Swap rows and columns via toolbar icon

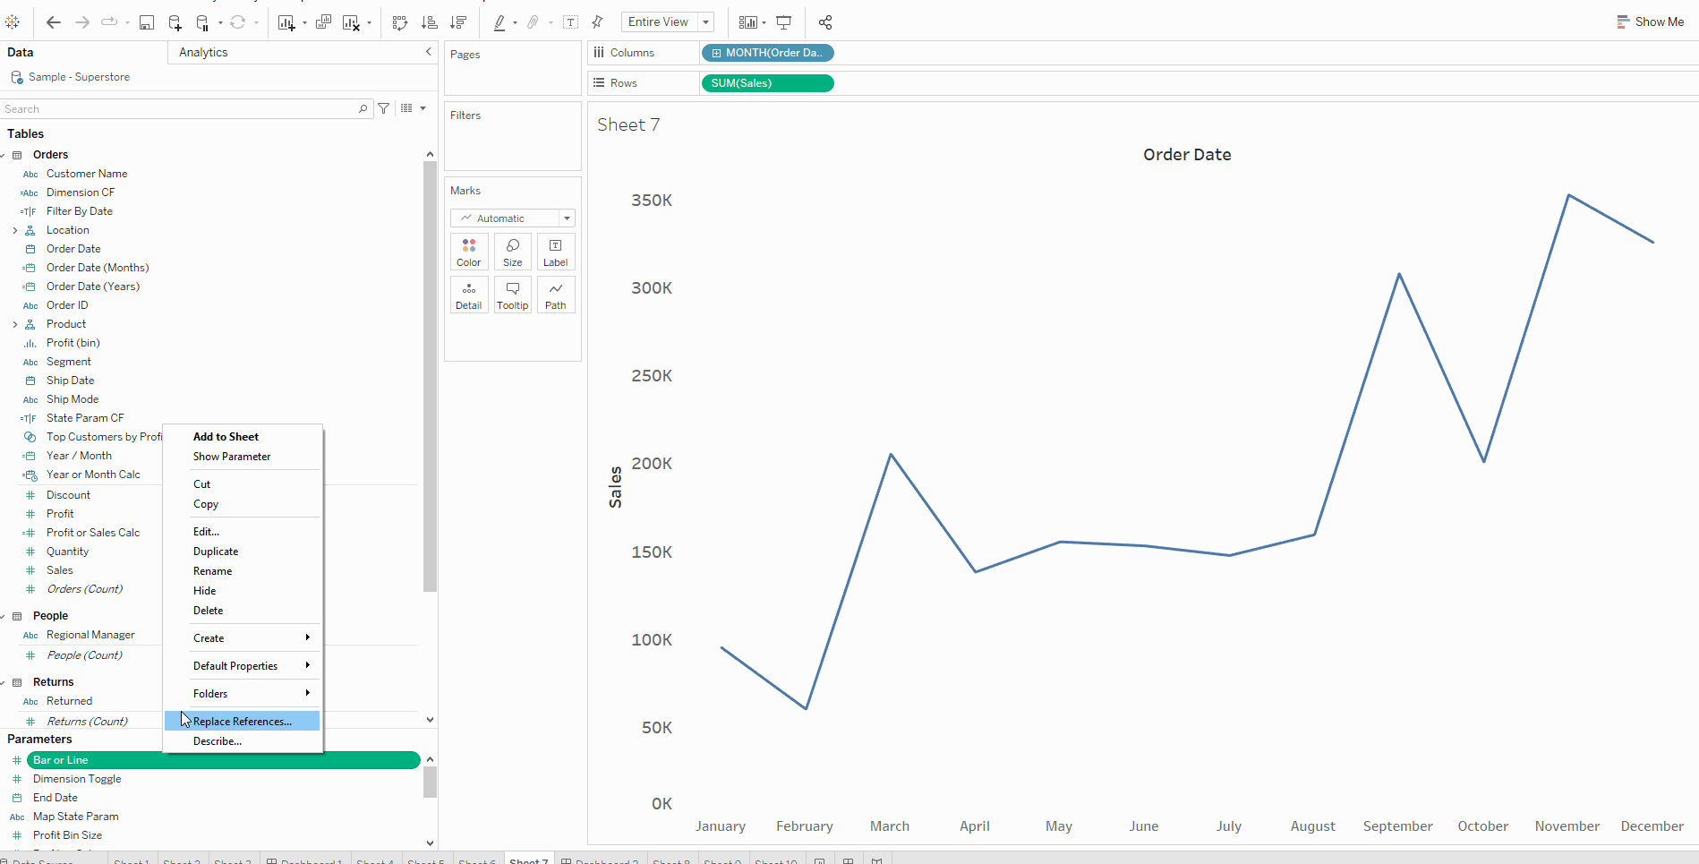point(400,22)
